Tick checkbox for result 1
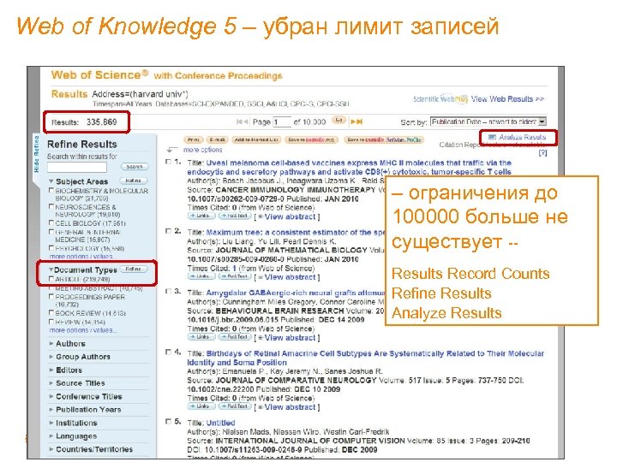This screenshot has width=617, height=462. pos(169,162)
